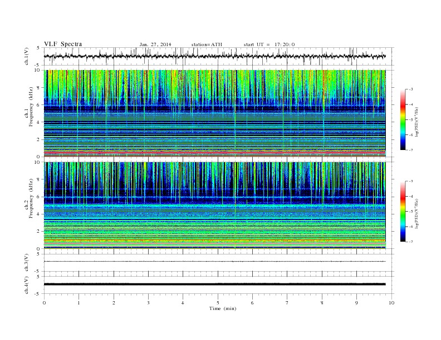Click the flat ch.3 voltage trace
The height and width of the screenshot is (340, 441).
(214, 262)
